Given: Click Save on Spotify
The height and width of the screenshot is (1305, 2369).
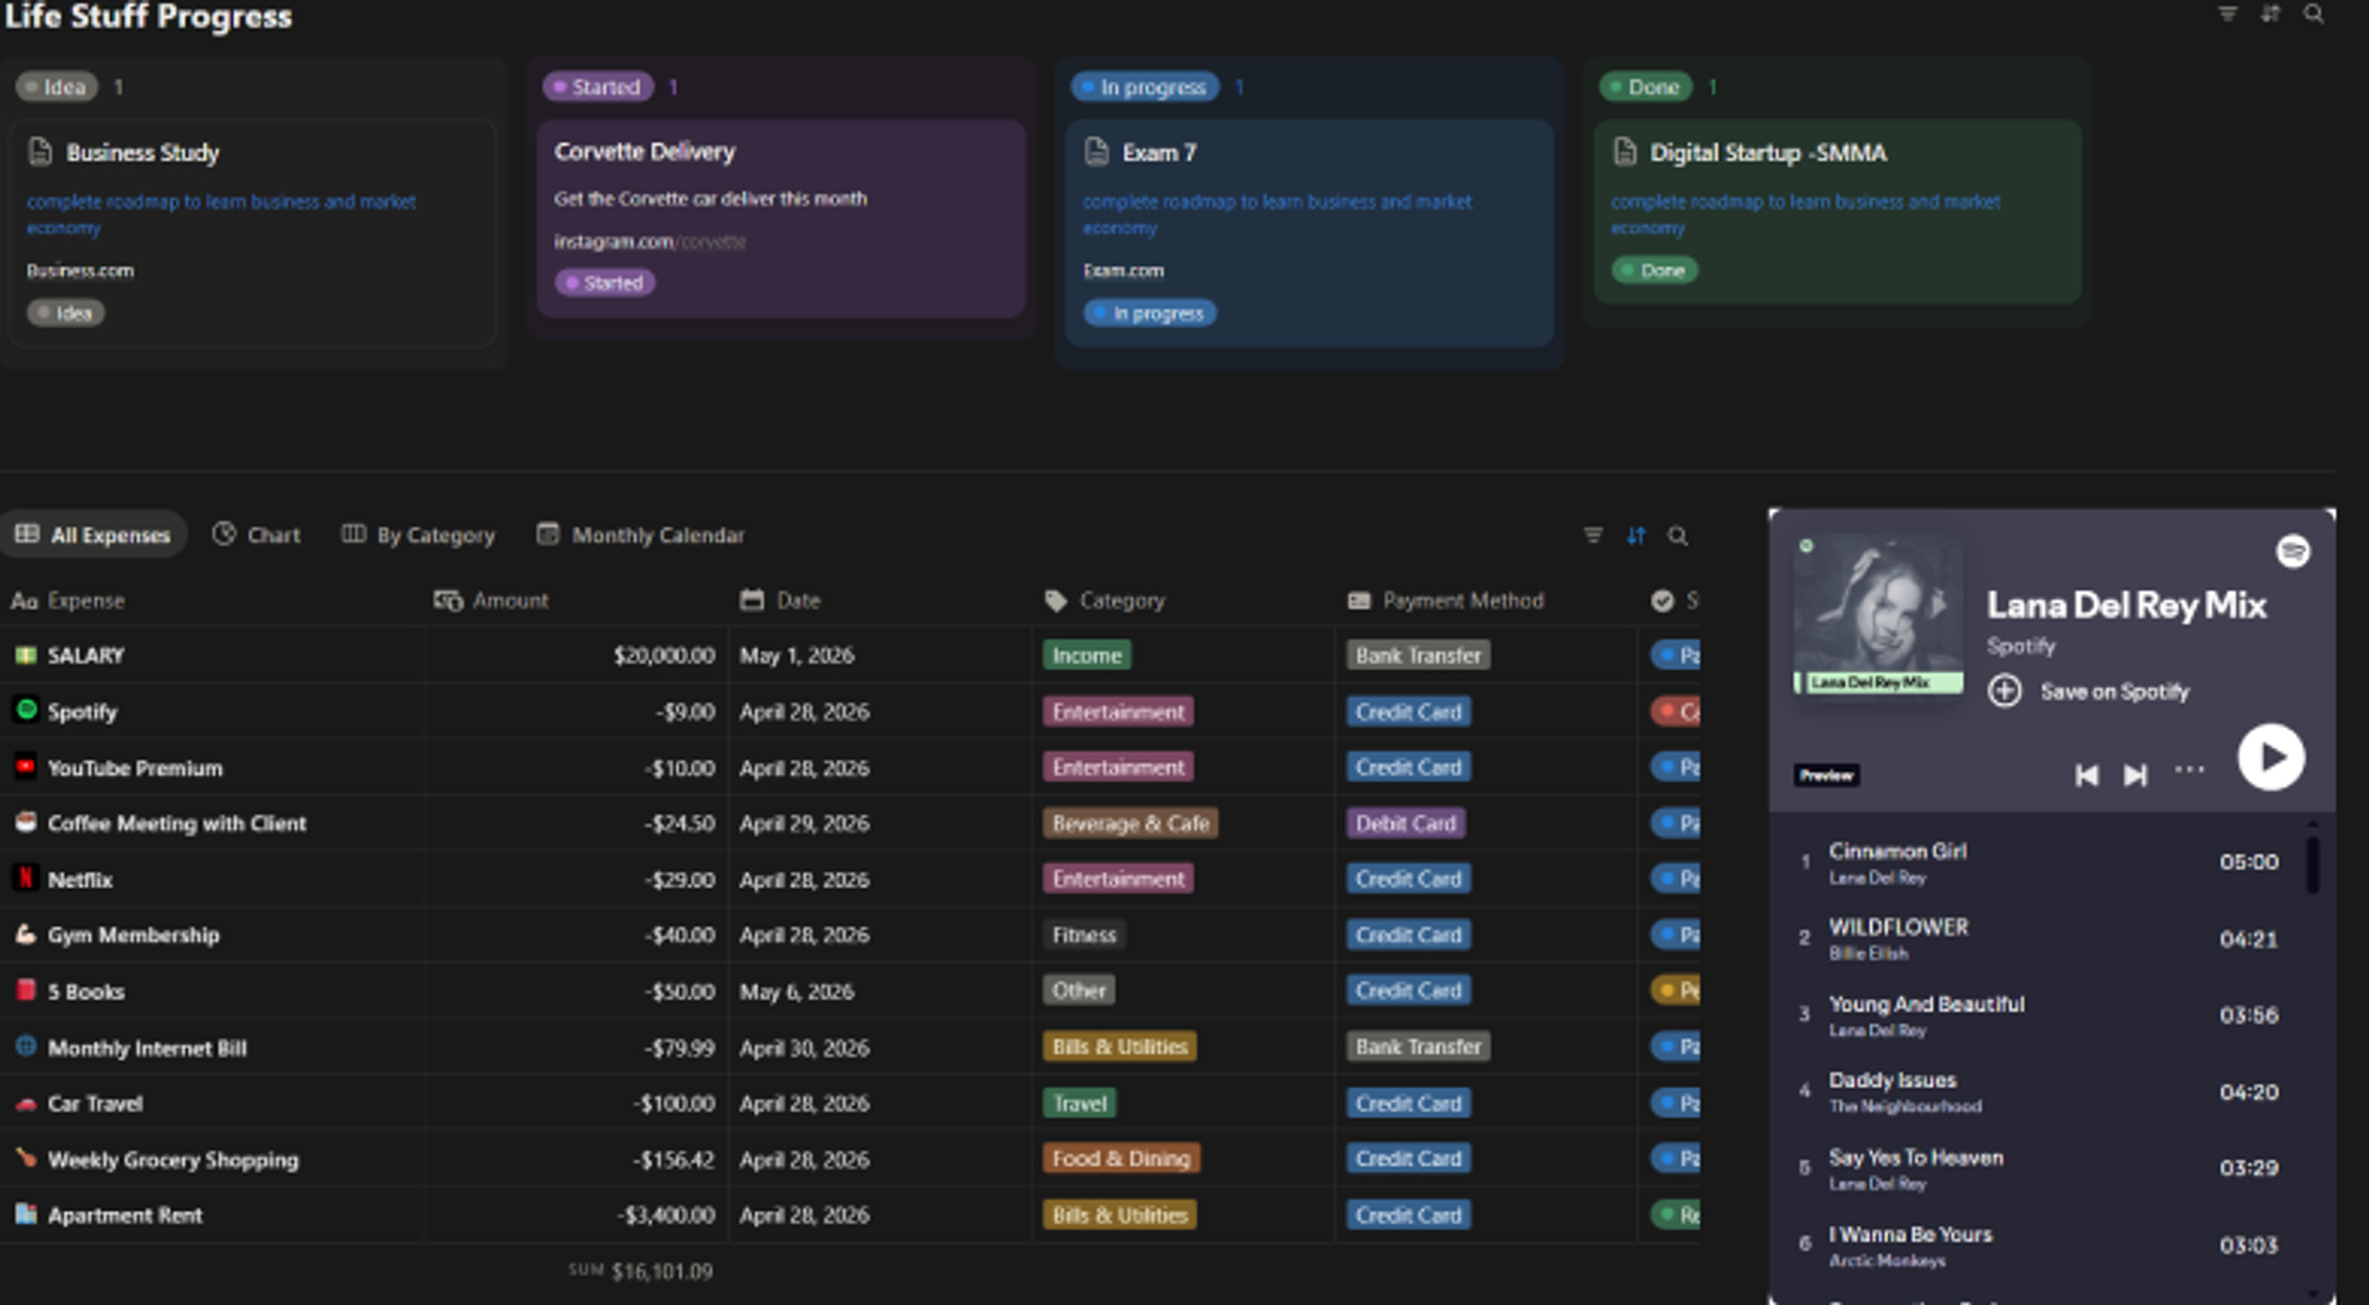Looking at the screenshot, I should tap(2115, 691).
